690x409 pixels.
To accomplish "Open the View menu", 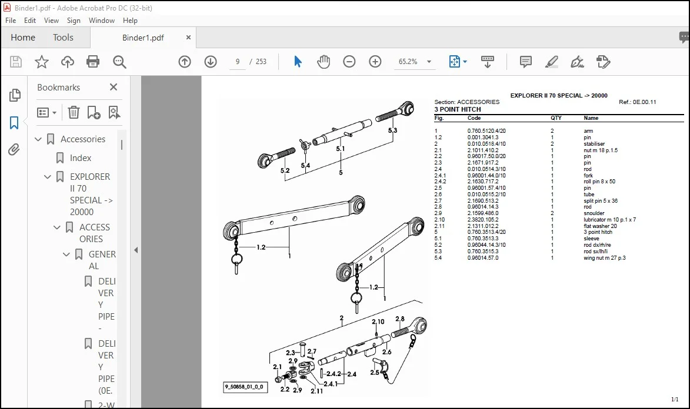I will pos(51,20).
